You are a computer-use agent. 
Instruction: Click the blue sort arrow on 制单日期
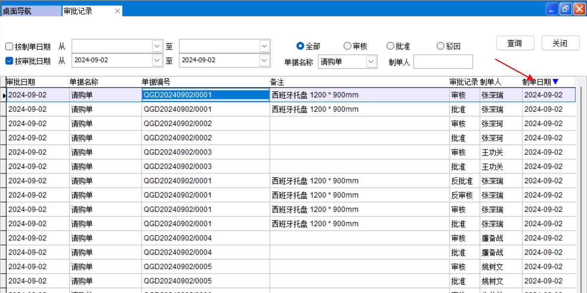[x=556, y=82]
